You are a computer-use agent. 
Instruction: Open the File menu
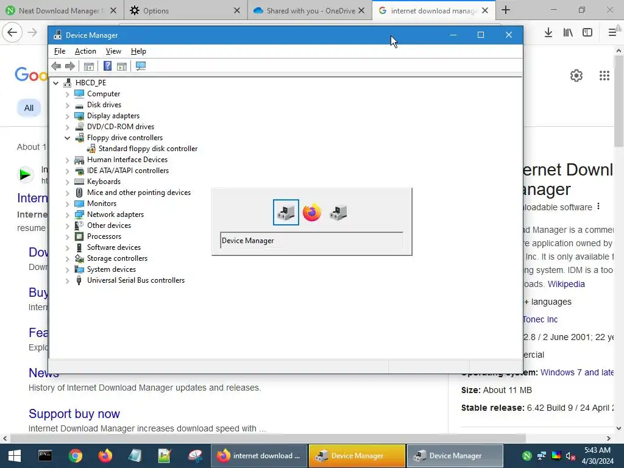click(x=60, y=51)
